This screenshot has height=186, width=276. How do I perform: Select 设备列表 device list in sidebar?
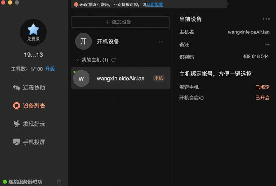point(29,106)
